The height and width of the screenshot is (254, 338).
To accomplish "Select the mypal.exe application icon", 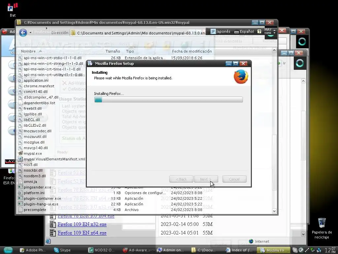I will click(x=20, y=153).
